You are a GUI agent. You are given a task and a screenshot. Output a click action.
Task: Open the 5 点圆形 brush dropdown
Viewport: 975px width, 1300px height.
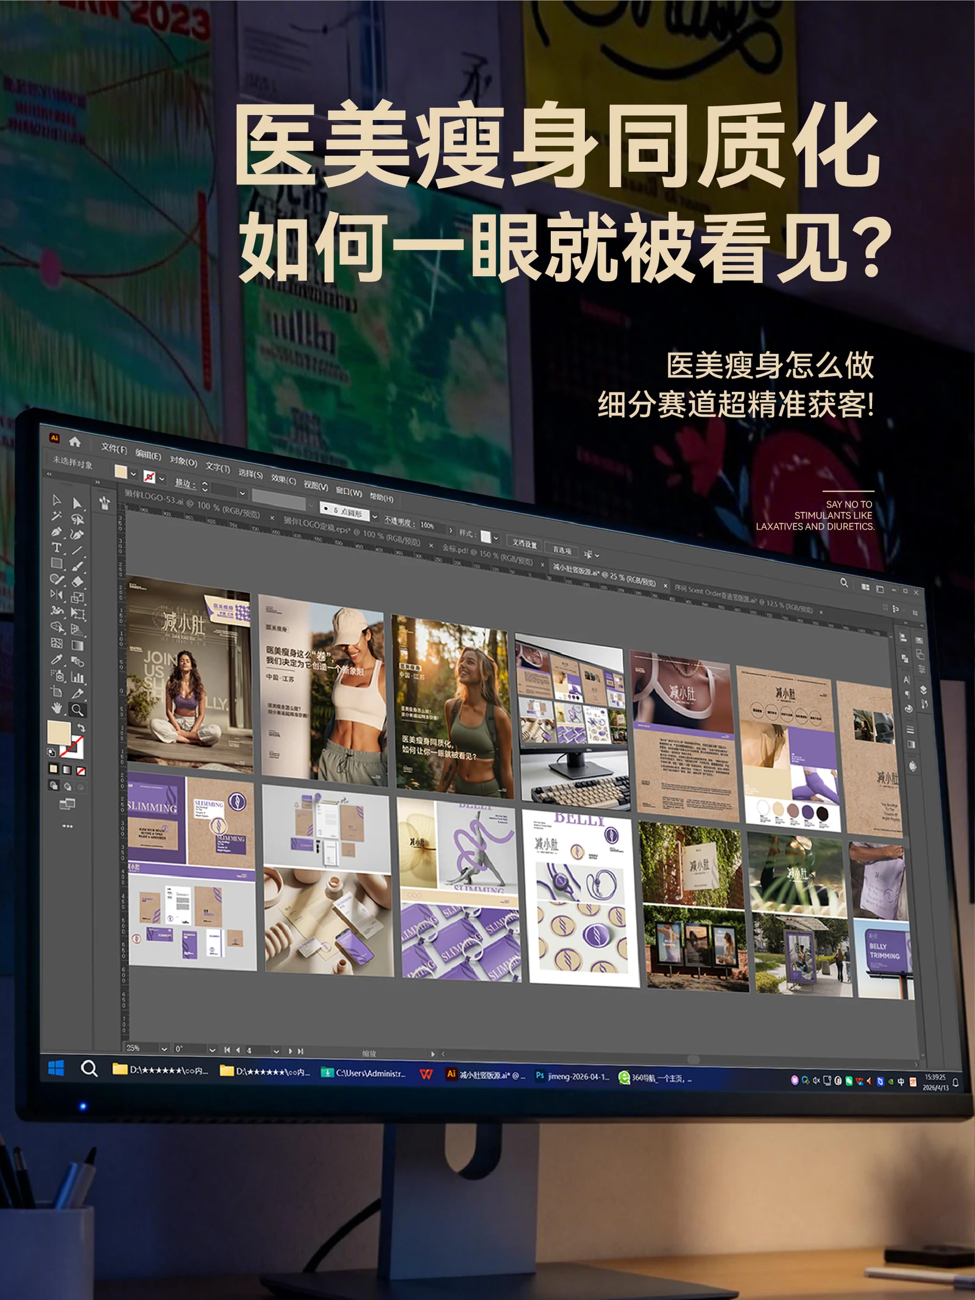point(374,517)
